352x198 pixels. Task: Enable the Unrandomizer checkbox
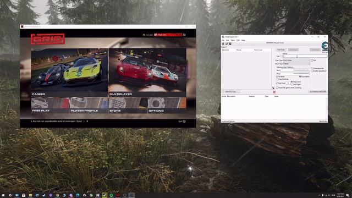(x=312, y=68)
